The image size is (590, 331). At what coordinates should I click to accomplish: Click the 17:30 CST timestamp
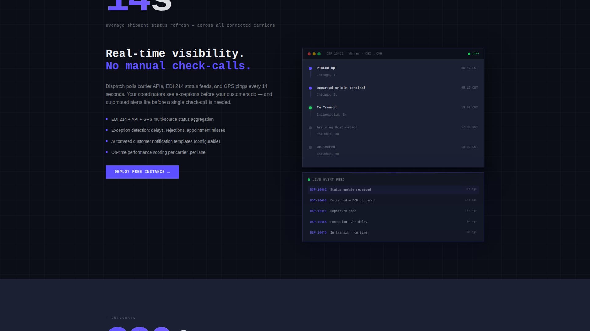[470, 127]
